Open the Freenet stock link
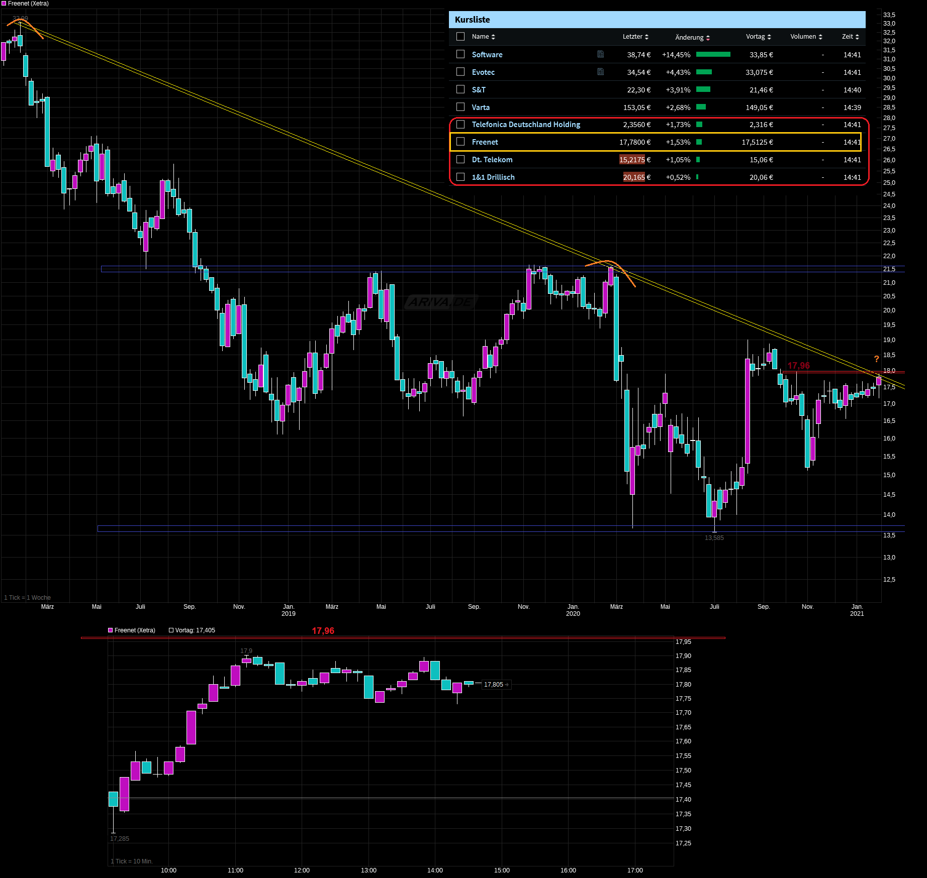The width and height of the screenshot is (927, 878). tap(485, 142)
